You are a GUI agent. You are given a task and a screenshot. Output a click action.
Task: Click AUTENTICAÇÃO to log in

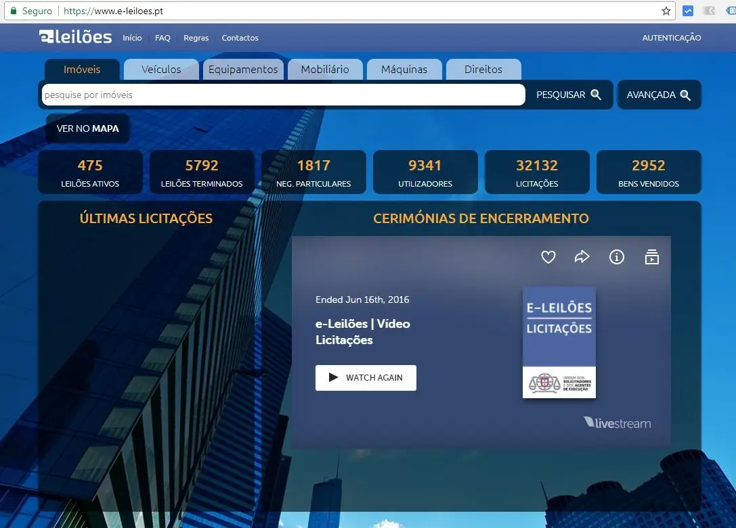point(671,38)
